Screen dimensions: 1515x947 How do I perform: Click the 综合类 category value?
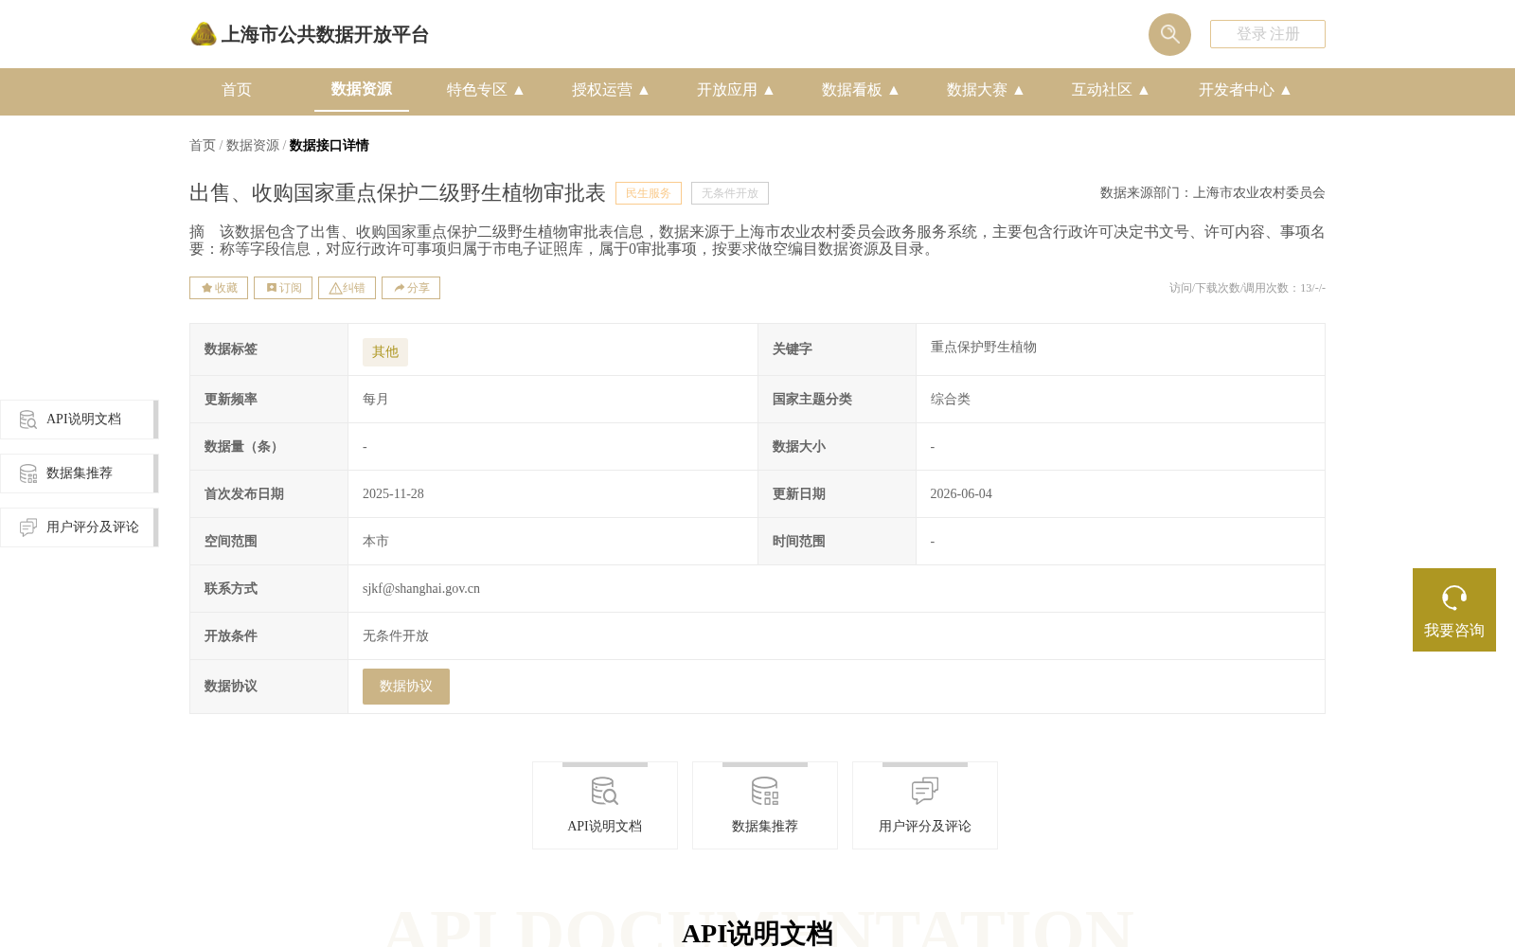[951, 400]
